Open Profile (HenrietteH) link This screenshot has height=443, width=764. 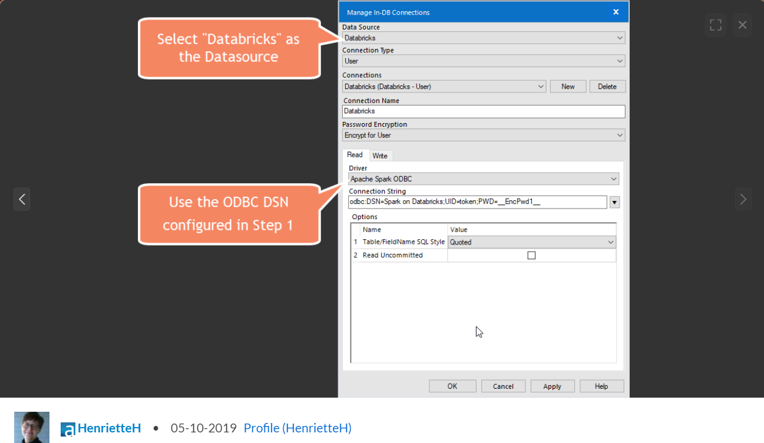pyautogui.click(x=297, y=428)
